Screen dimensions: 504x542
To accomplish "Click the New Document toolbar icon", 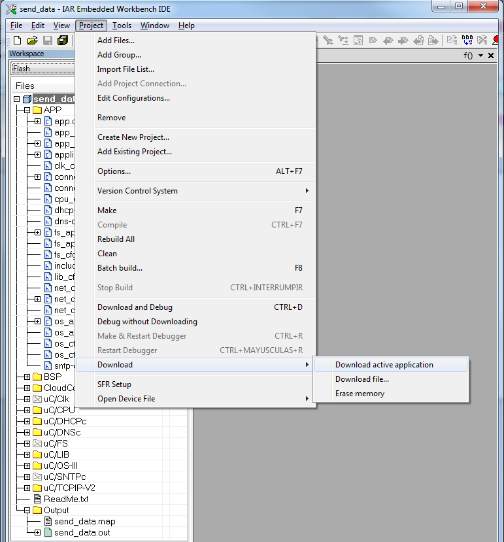I will tap(18, 41).
